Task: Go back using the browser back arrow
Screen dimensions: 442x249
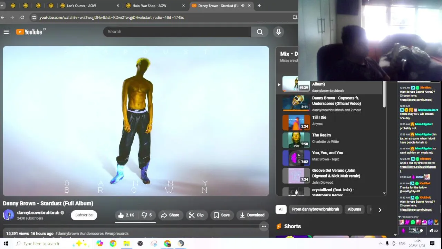Action: [x=3, y=17]
